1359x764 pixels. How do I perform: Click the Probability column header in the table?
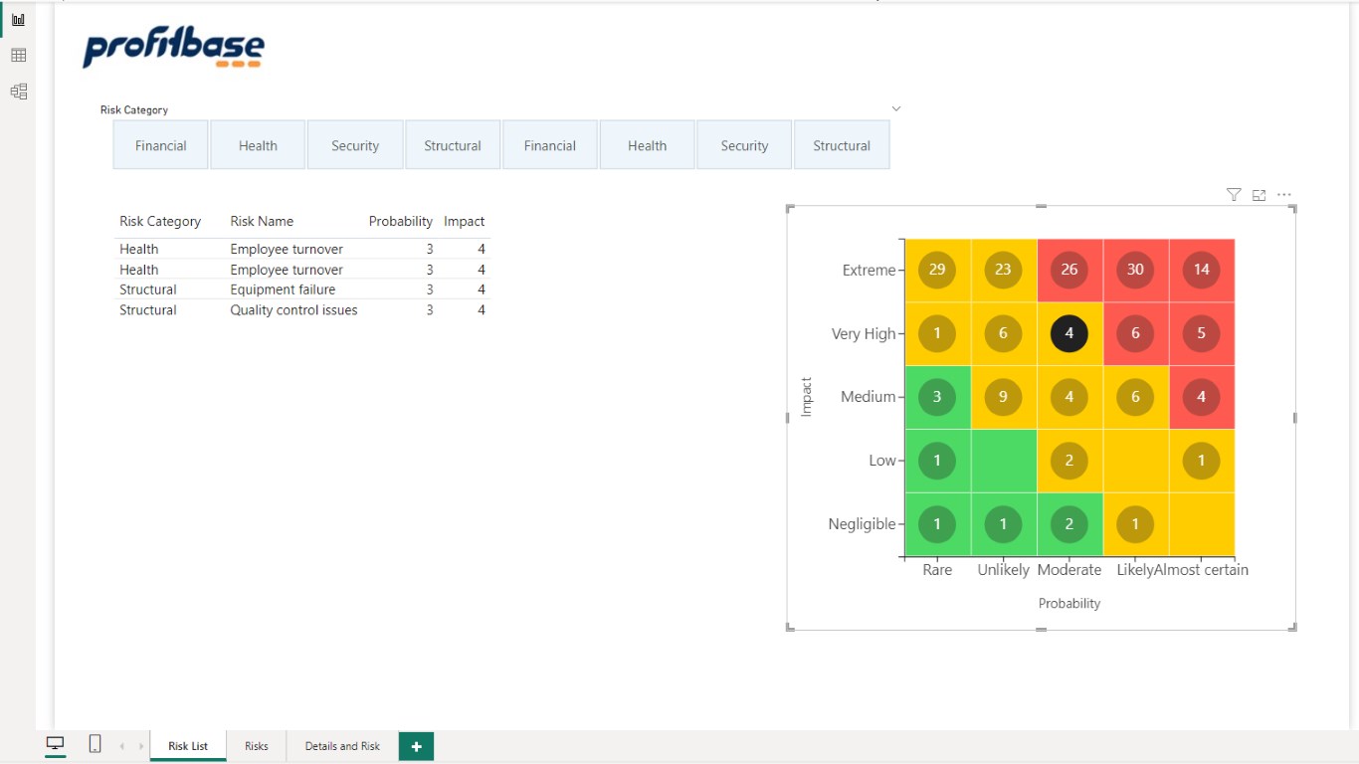coord(401,222)
